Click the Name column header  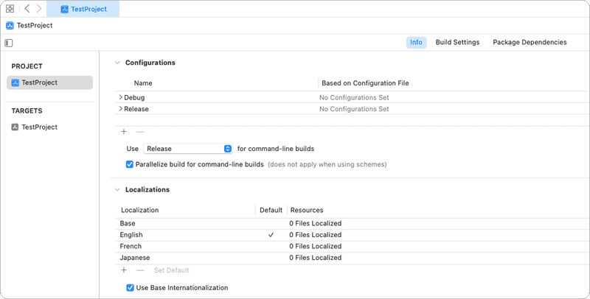point(143,83)
